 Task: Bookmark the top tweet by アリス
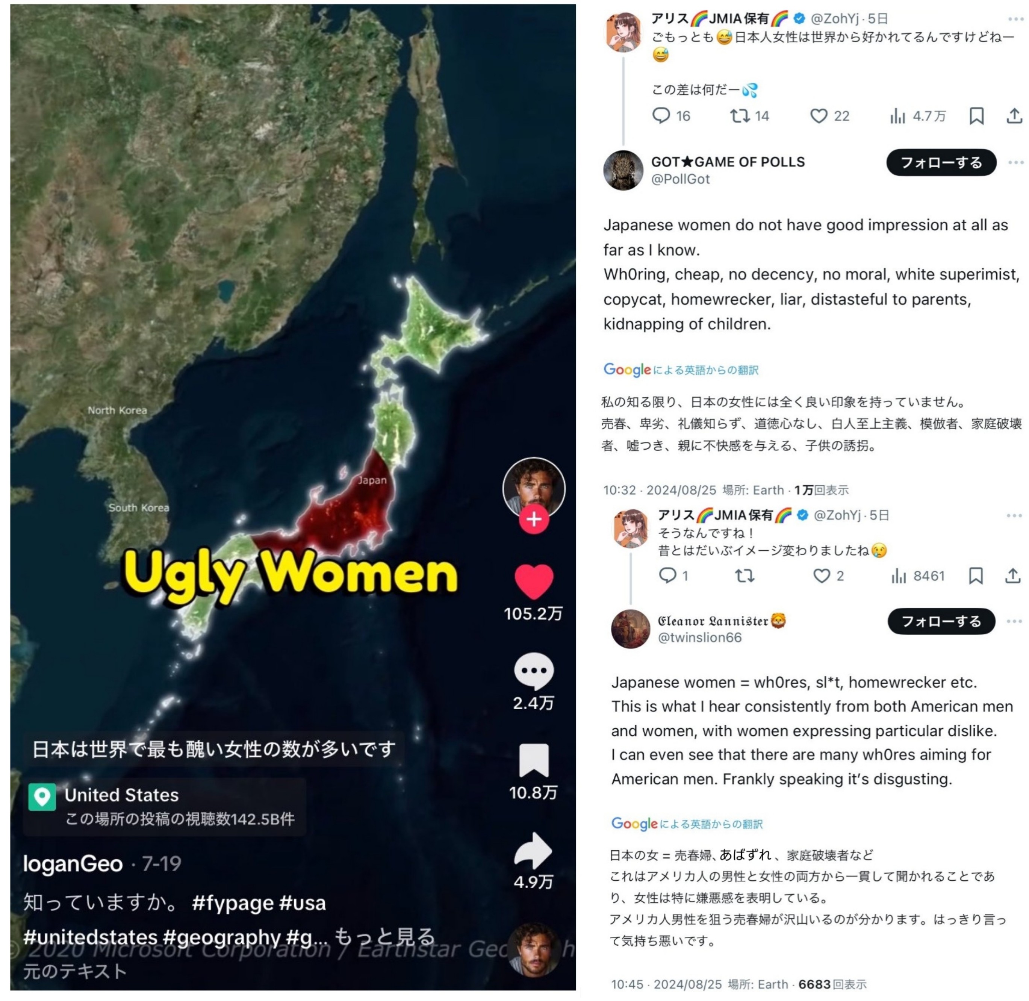click(x=976, y=116)
